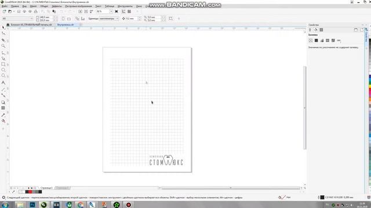The image size is (371, 208).
Task: Open the Effects menu
Action: [57, 6]
